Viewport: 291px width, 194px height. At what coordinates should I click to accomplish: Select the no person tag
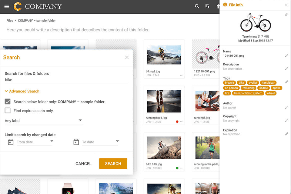pyautogui.click(x=231, y=88)
